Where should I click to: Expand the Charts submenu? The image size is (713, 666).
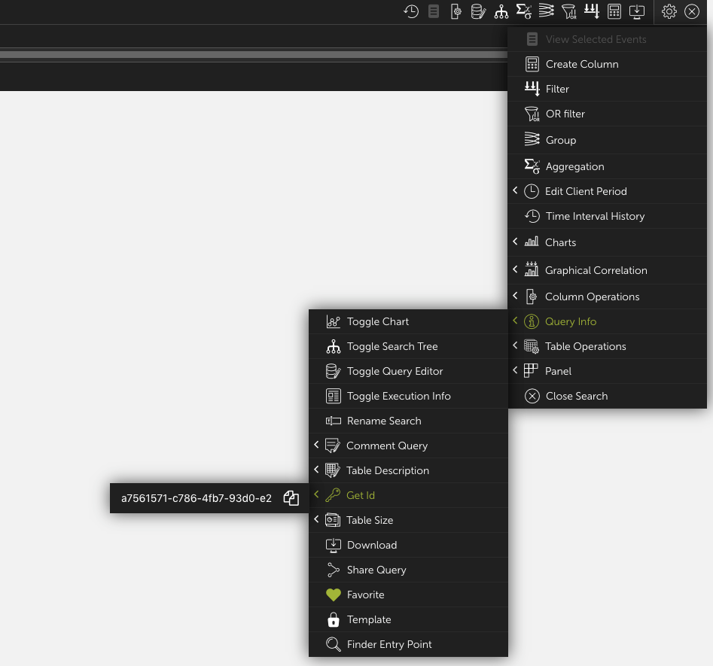560,242
